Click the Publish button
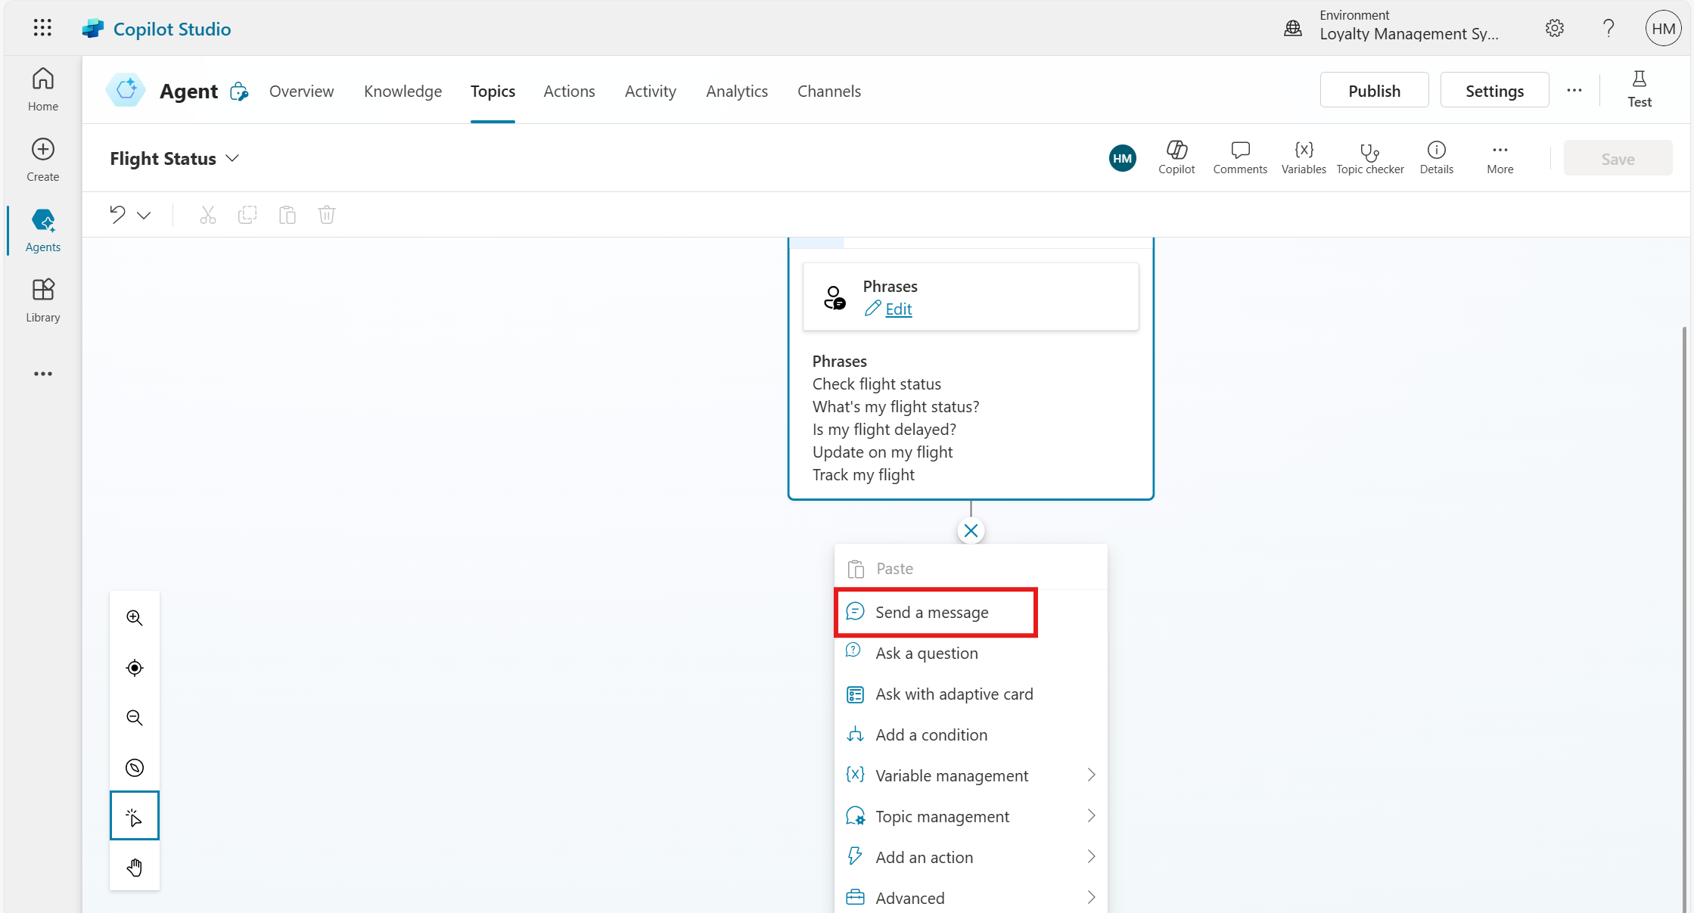 click(1374, 91)
